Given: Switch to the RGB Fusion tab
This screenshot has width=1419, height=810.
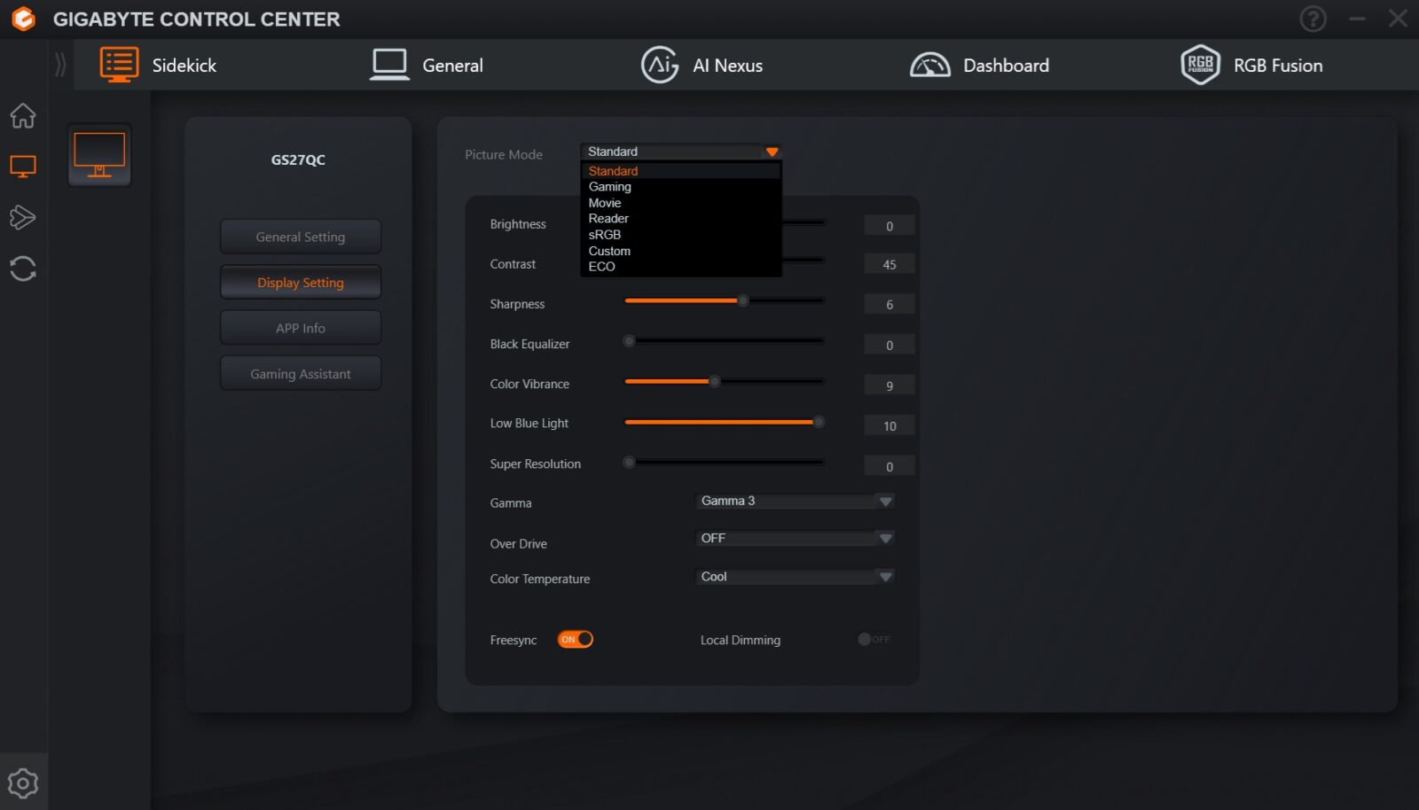Looking at the screenshot, I should [1251, 66].
